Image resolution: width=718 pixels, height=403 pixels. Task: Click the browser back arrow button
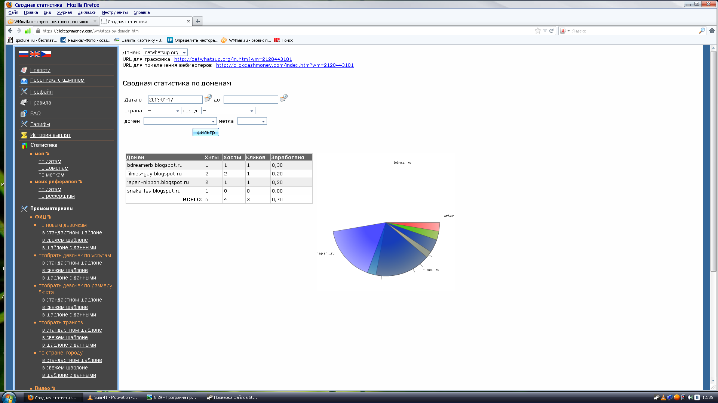click(x=10, y=31)
